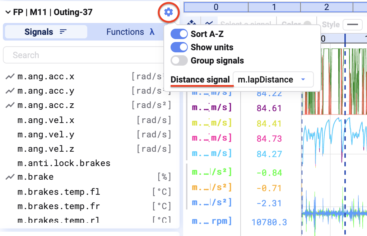Select the m.brakes.temp.fl signal

point(59,192)
